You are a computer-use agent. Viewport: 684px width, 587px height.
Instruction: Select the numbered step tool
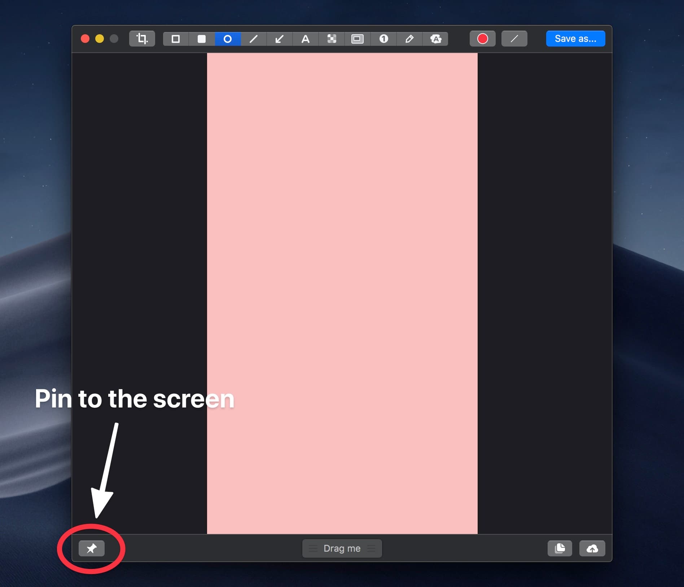coord(383,39)
